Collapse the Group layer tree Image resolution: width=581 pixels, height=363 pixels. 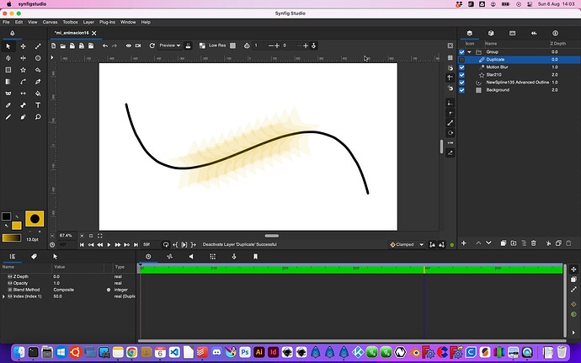pos(471,52)
